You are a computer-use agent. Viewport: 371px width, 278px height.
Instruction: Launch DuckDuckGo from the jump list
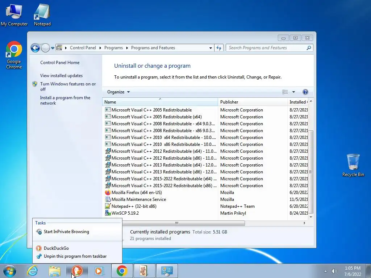click(78, 248)
